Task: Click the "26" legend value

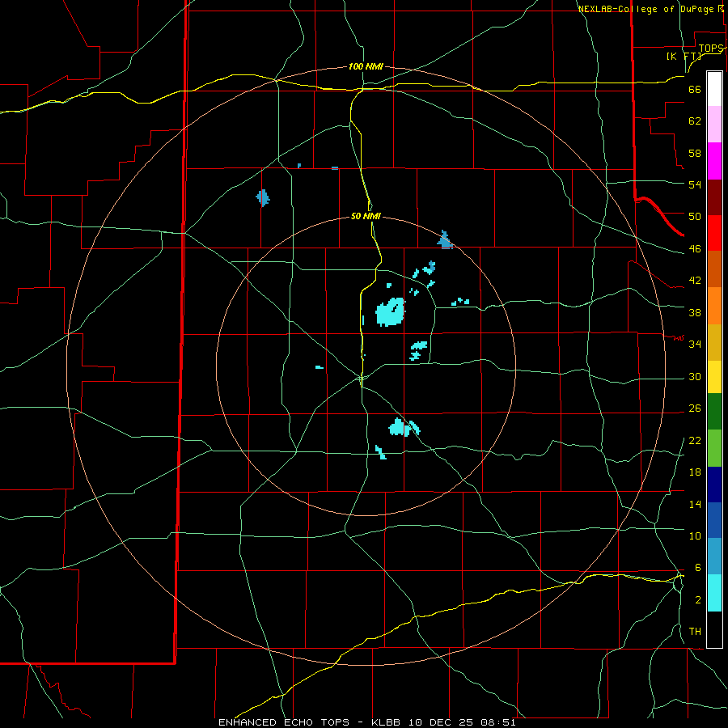Action: 695,408
